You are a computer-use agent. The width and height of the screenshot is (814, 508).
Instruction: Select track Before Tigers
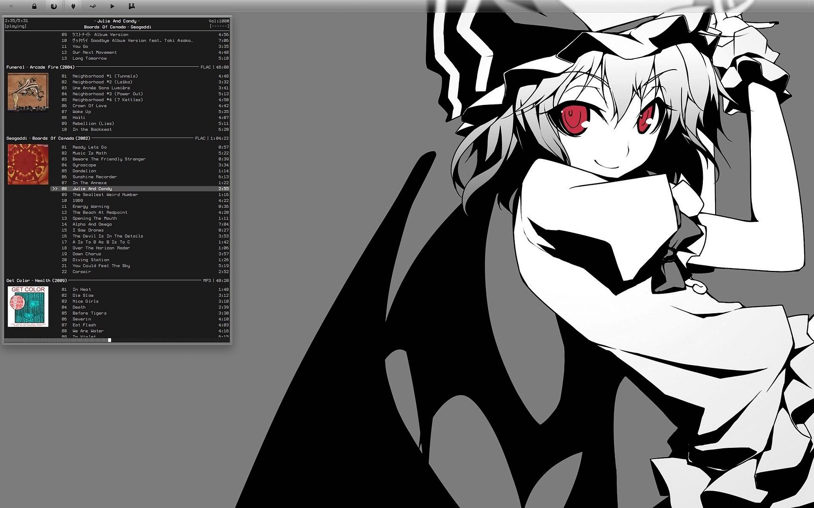point(140,313)
